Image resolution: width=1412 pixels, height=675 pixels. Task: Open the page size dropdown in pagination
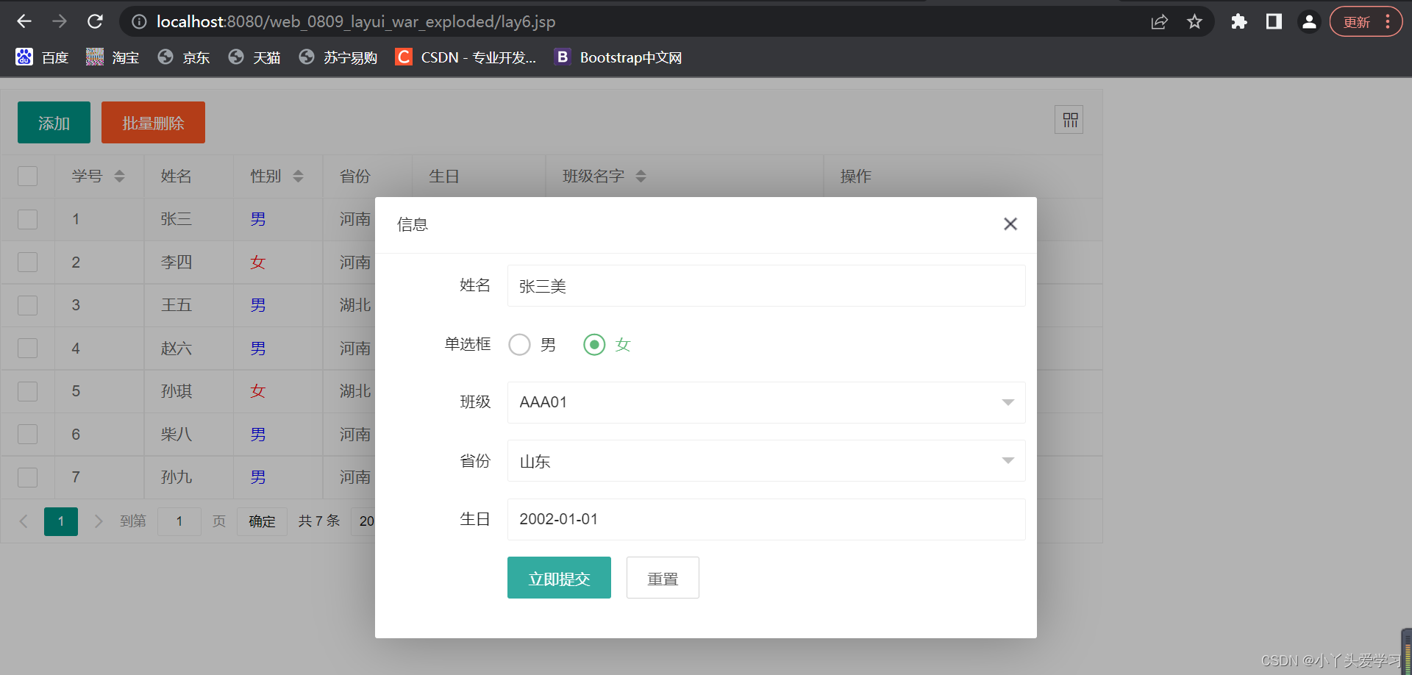(366, 521)
